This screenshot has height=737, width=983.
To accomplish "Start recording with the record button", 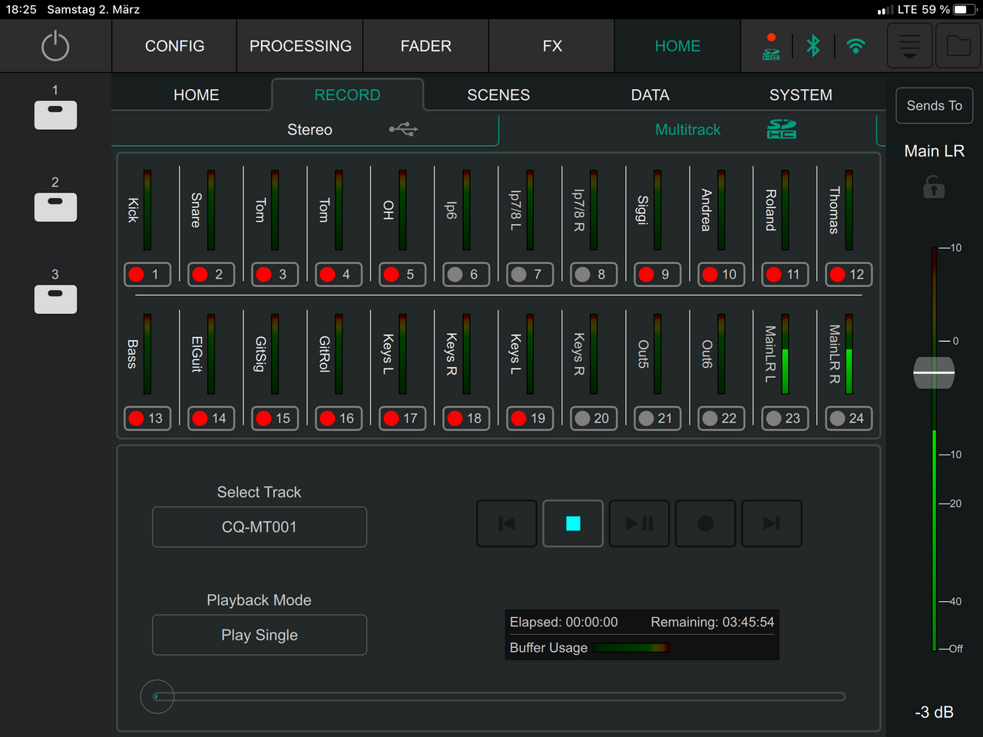I will point(705,524).
